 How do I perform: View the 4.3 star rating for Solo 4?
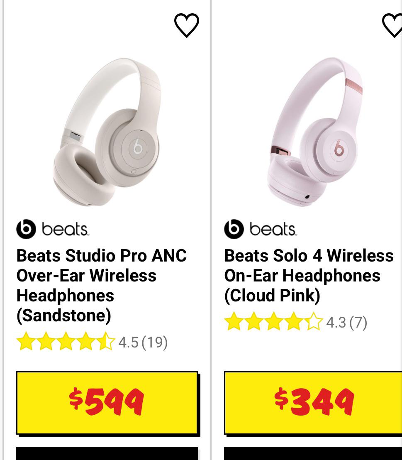pyautogui.click(x=273, y=321)
